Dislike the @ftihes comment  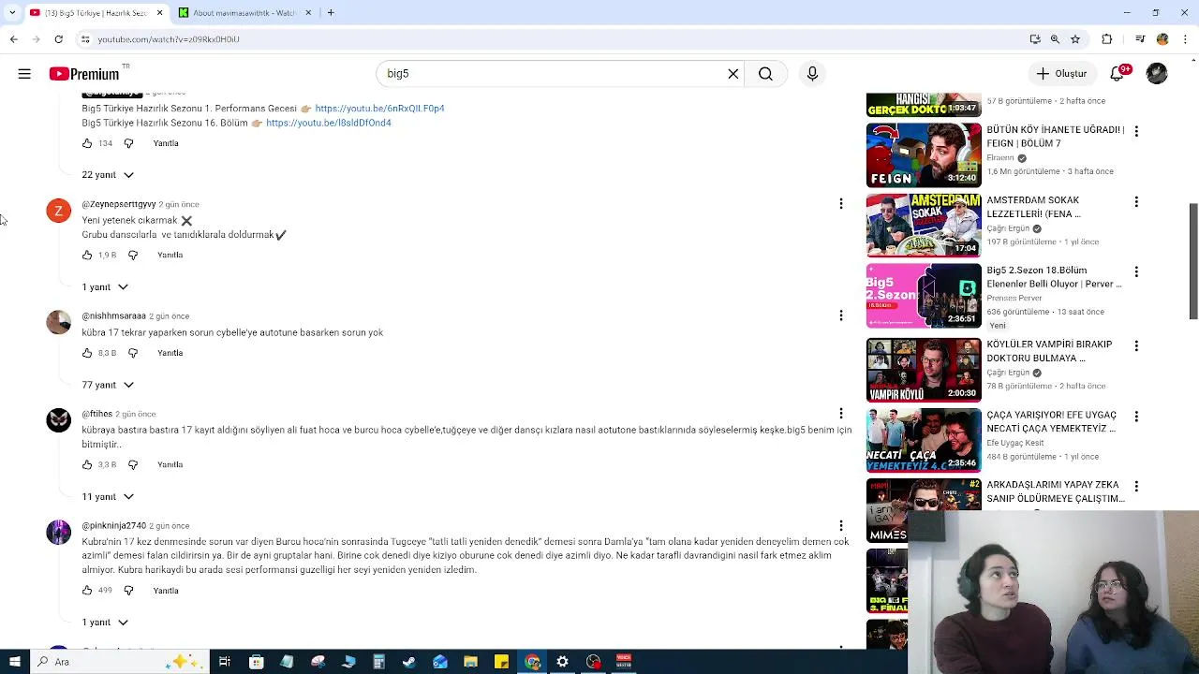pos(133,464)
